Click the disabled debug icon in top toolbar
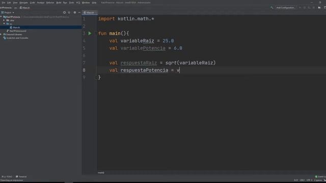The image size is (326, 183). click(x=305, y=8)
